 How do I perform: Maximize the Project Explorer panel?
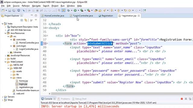coord(36,16)
